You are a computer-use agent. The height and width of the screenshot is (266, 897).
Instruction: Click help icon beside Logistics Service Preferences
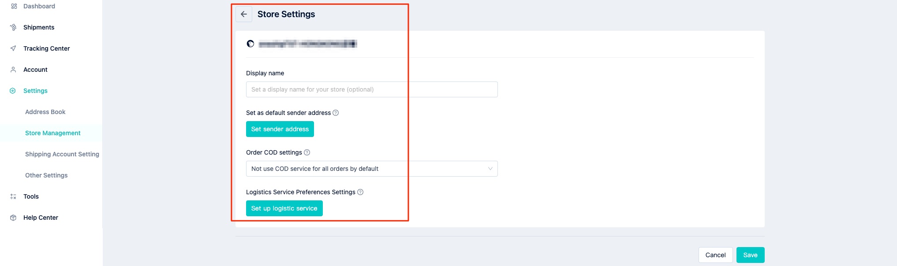[x=360, y=192]
